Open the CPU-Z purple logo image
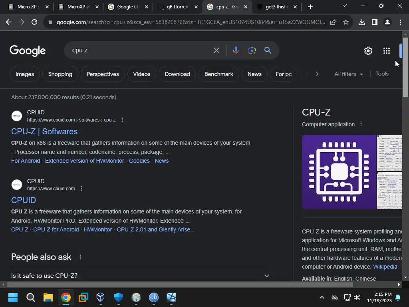This screenshot has height=307, width=409. (x=340, y=172)
